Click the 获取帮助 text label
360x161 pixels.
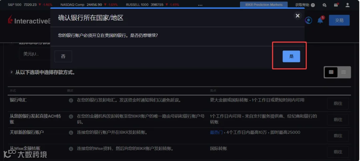click(x=302, y=5)
